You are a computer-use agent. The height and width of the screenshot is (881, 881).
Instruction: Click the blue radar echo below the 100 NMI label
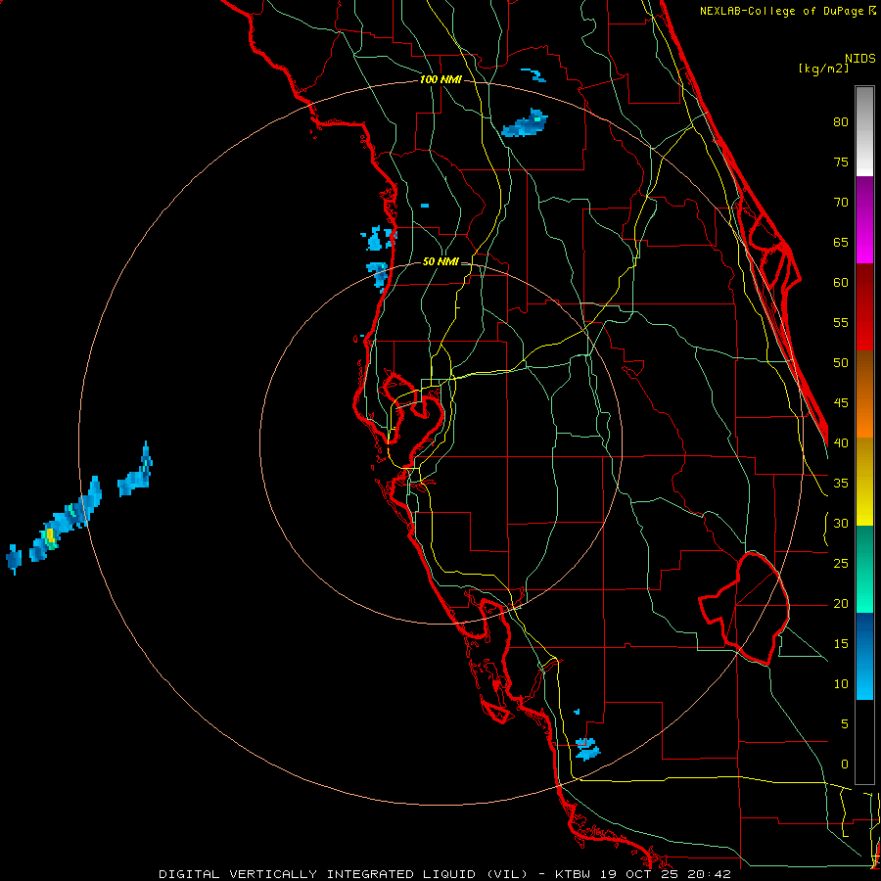(525, 123)
